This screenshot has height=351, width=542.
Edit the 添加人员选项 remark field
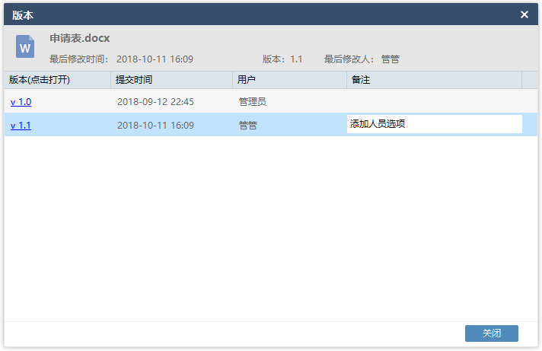click(434, 124)
